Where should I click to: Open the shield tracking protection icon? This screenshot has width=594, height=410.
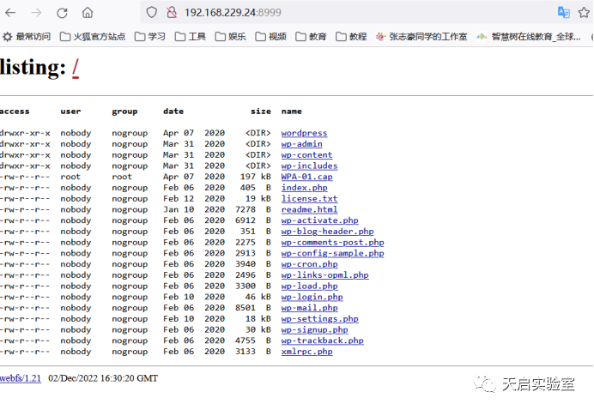[x=152, y=13]
